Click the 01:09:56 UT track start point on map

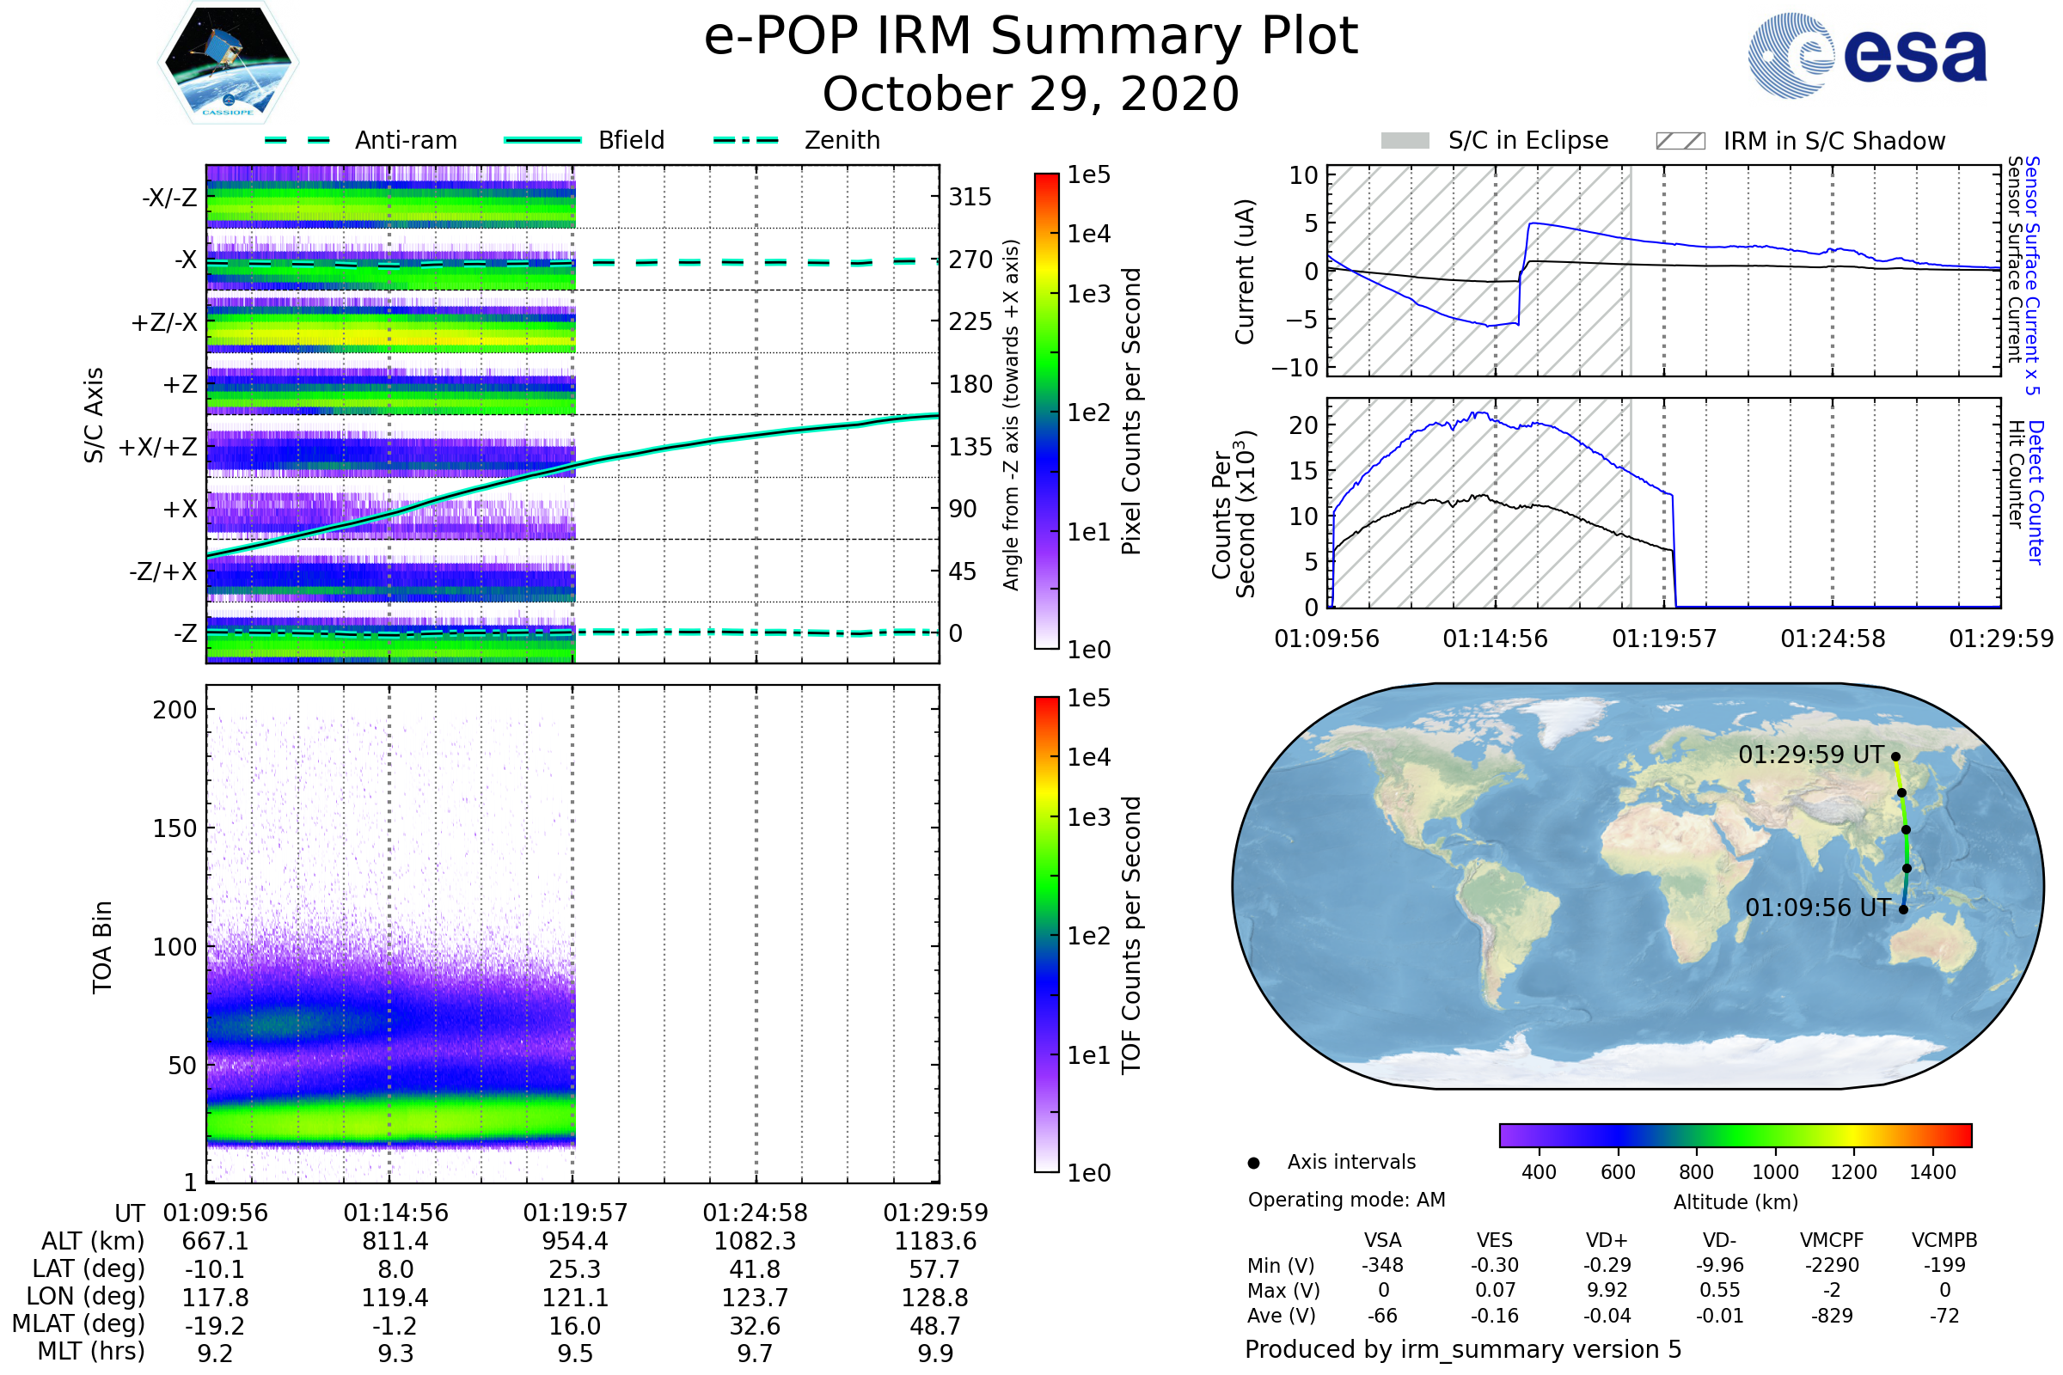(x=1903, y=909)
